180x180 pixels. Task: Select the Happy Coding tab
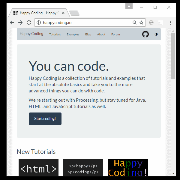[39, 13]
